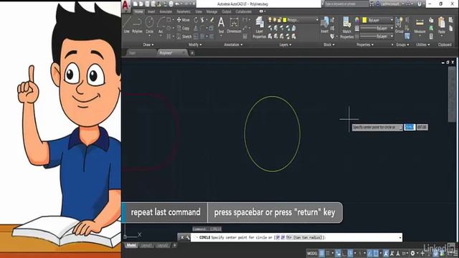The width and height of the screenshot is (459, 258).
Task: Switch to the Parametric ribbon tab
Action: 184,11
